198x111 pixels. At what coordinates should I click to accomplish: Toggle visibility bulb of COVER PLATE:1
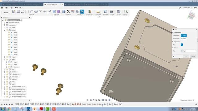click(7, 74)
